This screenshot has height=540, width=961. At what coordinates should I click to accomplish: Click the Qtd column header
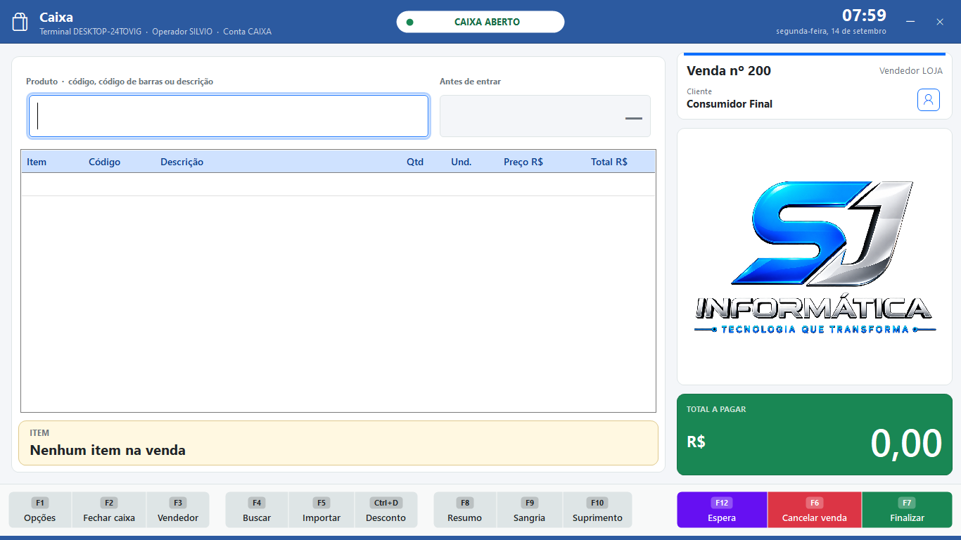tap(415, 162)
